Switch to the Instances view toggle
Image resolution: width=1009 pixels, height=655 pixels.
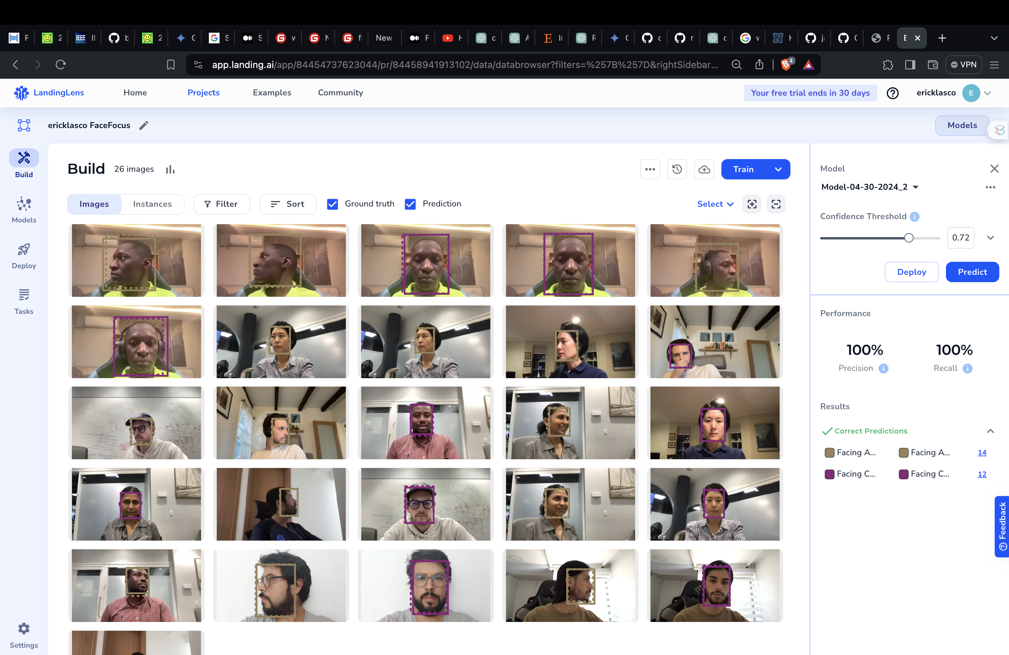pos(152,204)
